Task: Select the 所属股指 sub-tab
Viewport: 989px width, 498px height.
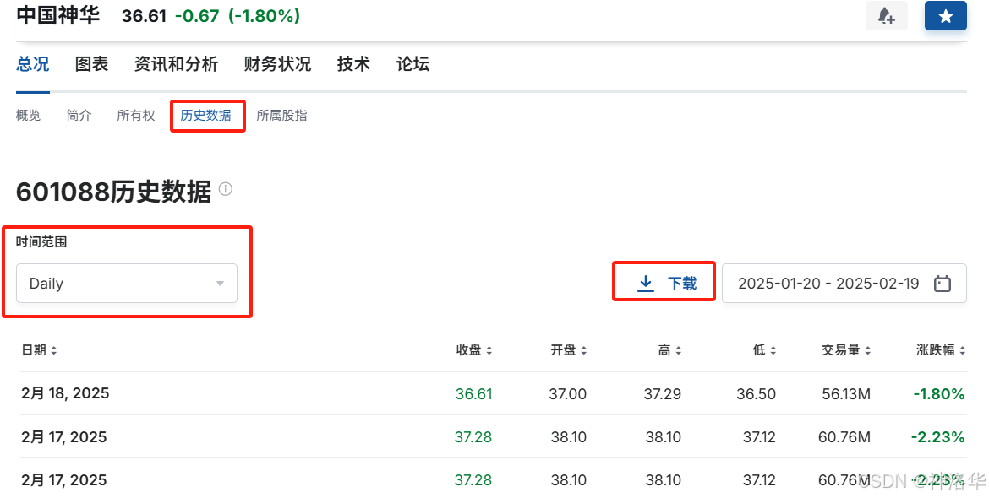Action: coord(282,115)
